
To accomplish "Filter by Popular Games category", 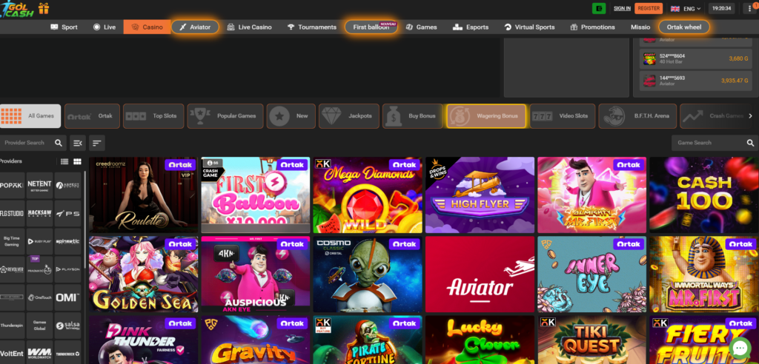I will (225, 116).
